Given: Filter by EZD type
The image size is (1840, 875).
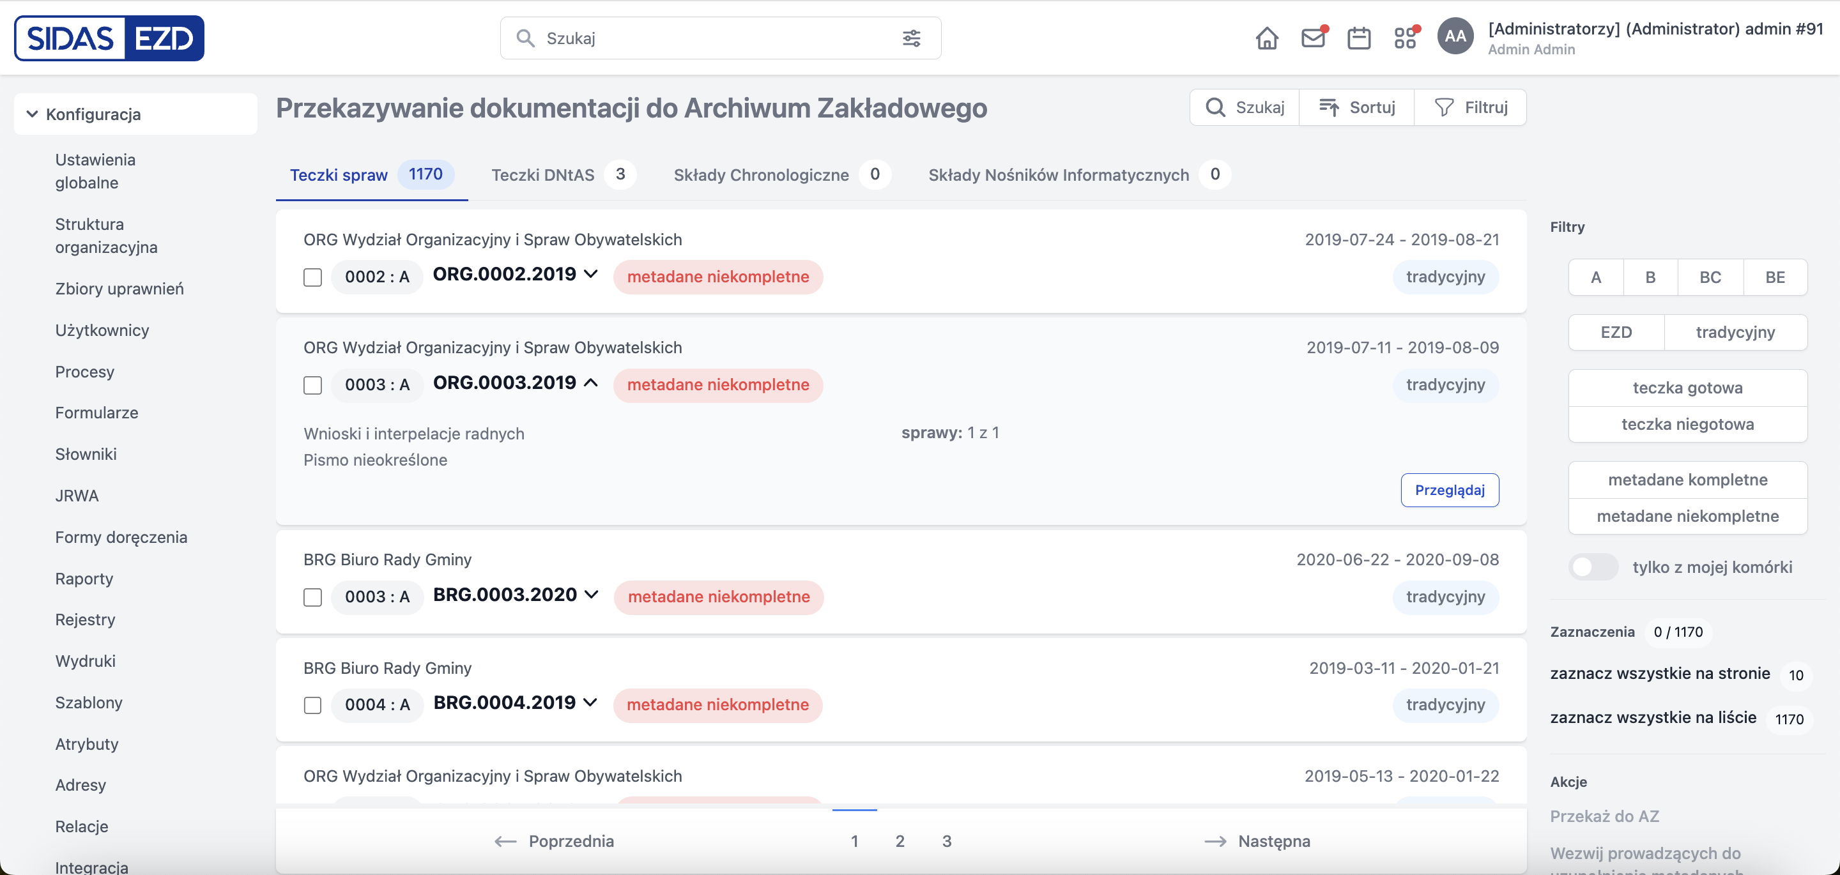Looking at the screenshot, I should pyautogui.click(x=1616, y=332).
